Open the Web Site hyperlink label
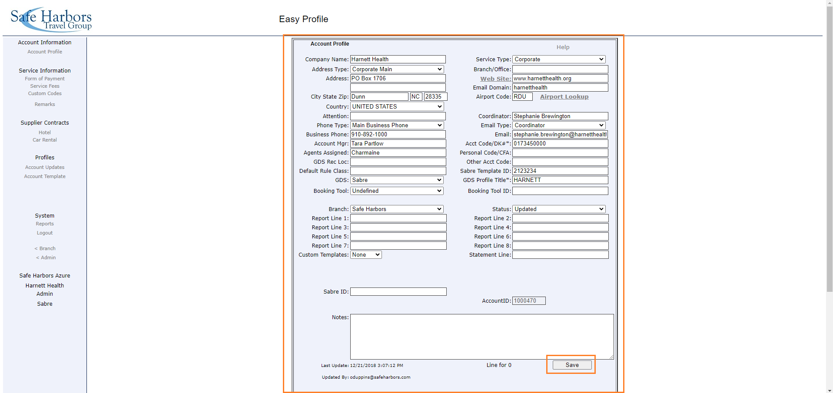Screen dimensions: 833x393 (x=495, y=79)
